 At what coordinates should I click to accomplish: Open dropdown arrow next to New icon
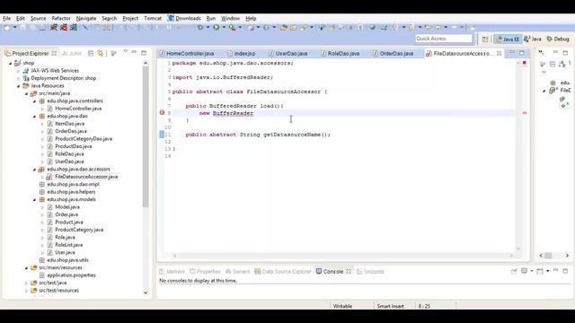coord(14,28)
